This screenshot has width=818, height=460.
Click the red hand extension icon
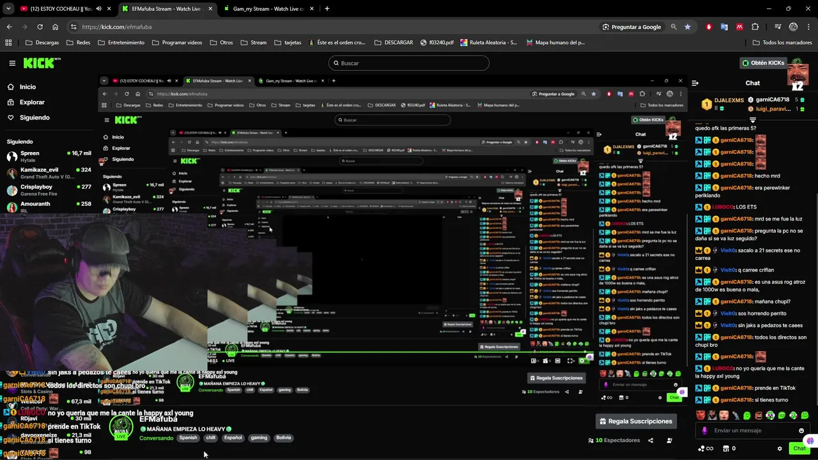coord(709,27)
